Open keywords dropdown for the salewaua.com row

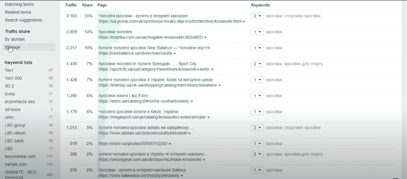pyautogui.click(x=257, y=170)
